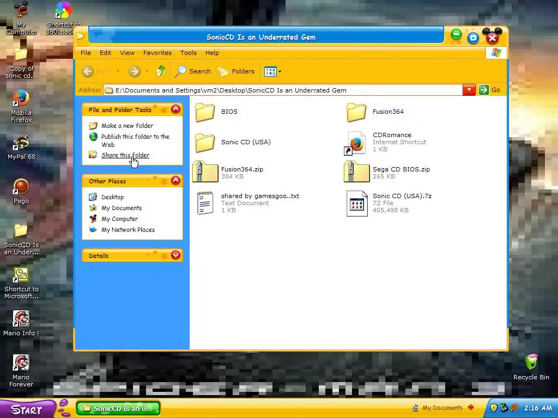The width and height of the screenshot is (558, 418).
Task: Click the security shield tray icon
Action: tap(494, 408)
